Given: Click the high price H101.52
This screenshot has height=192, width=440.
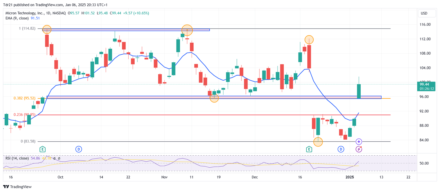Looking at the screenshot, I should click(x=89, y=13).
